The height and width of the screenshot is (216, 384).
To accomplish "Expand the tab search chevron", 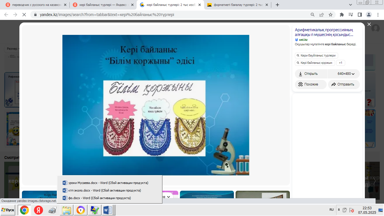I will coord(351,5).
